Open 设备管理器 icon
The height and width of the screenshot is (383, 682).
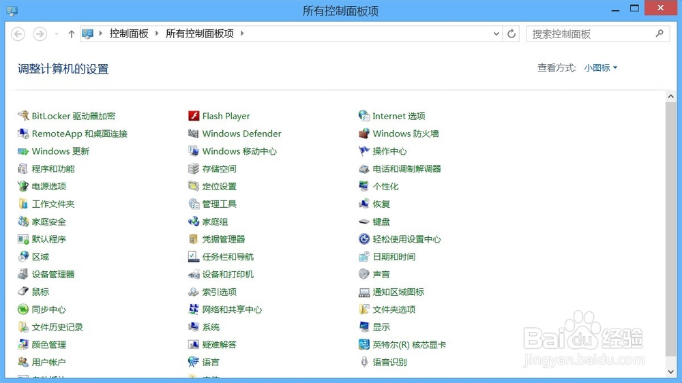tap(23, 275)
